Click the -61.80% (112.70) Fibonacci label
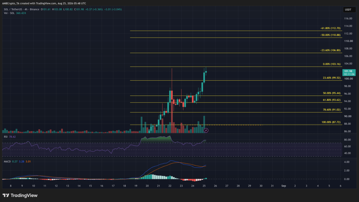Screen dimensions: 359x202 click(330, 28)
